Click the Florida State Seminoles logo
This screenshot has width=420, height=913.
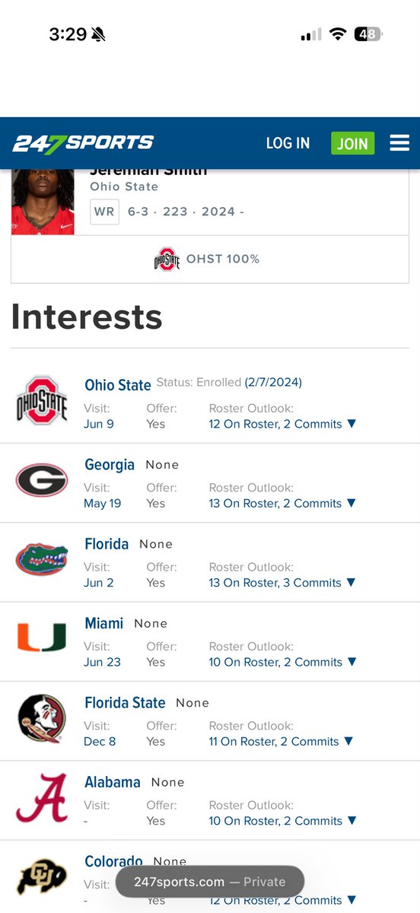(42, 718)
